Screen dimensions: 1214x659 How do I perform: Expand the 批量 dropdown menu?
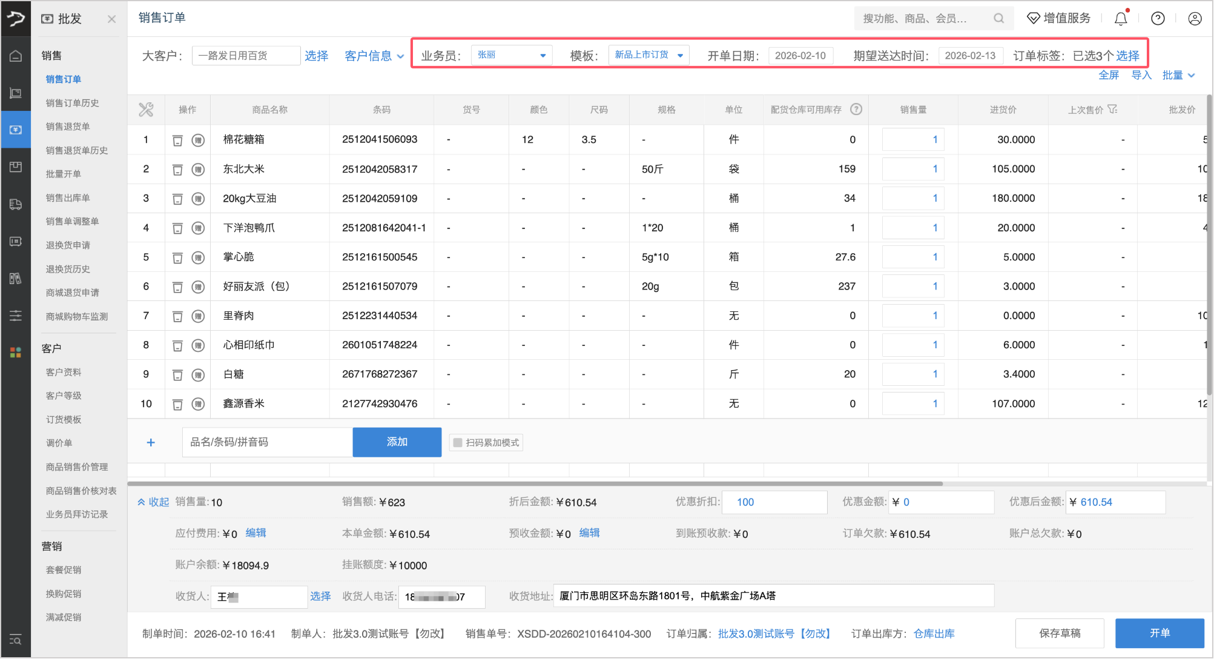(1178, 75)
